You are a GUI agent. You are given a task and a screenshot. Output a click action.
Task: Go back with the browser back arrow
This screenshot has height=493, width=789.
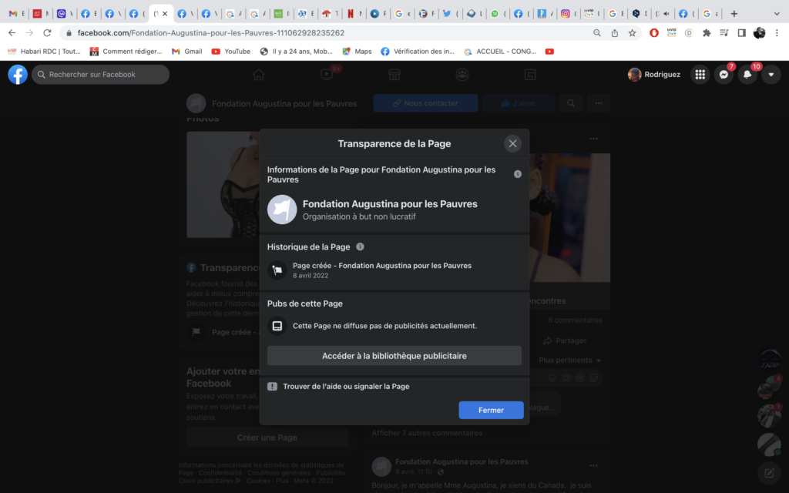[12, 32]
